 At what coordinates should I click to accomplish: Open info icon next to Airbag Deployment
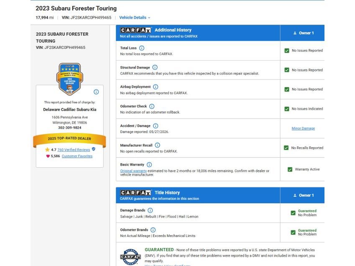(x=156, y=87)
